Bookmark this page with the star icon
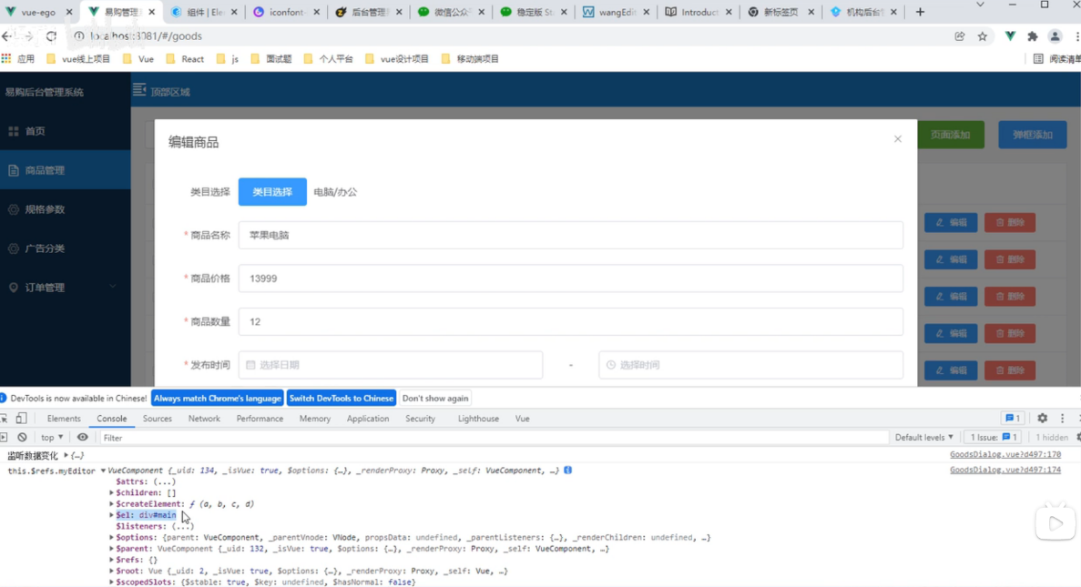1081x587 pixels. point(983,35)
